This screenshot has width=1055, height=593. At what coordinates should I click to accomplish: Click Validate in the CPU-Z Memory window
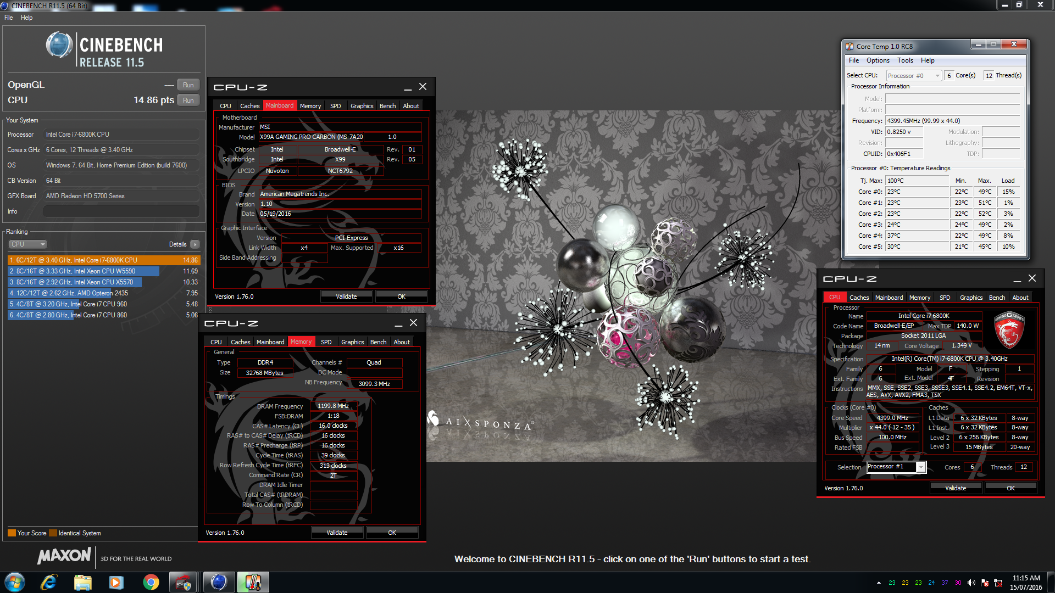337,533
